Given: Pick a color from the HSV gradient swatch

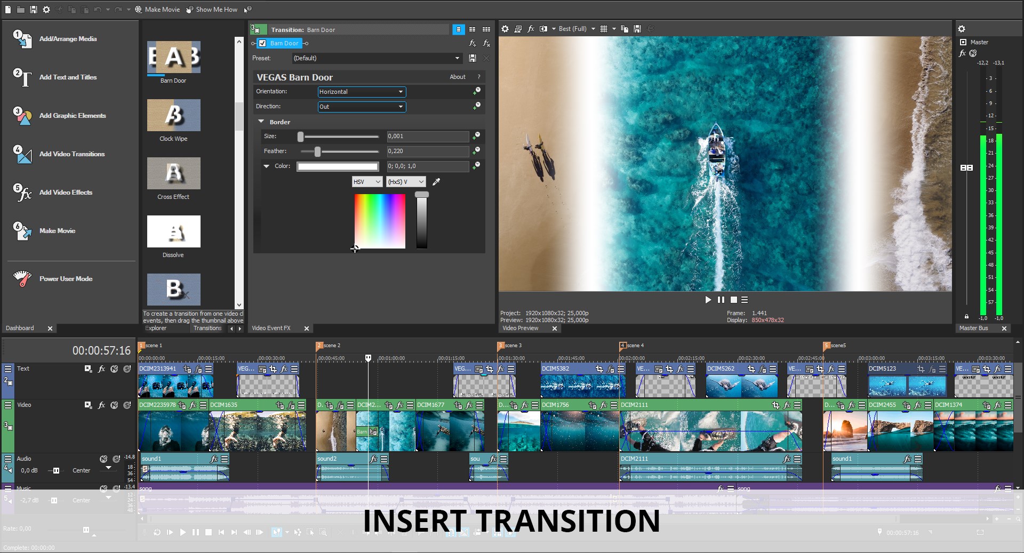Looking at the screenshot, I should (x=379, y=221).
